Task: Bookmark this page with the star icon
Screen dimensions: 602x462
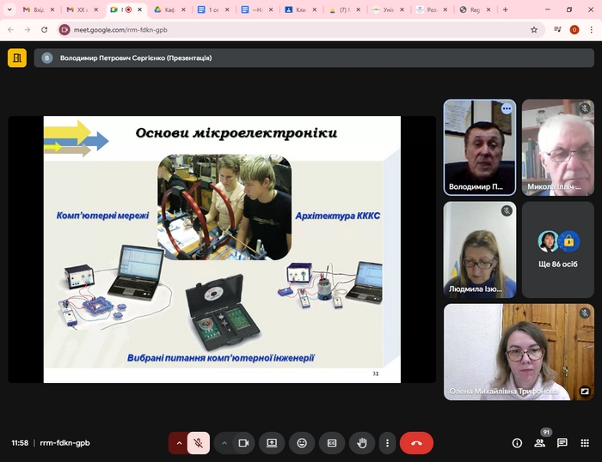Action: 534,29
